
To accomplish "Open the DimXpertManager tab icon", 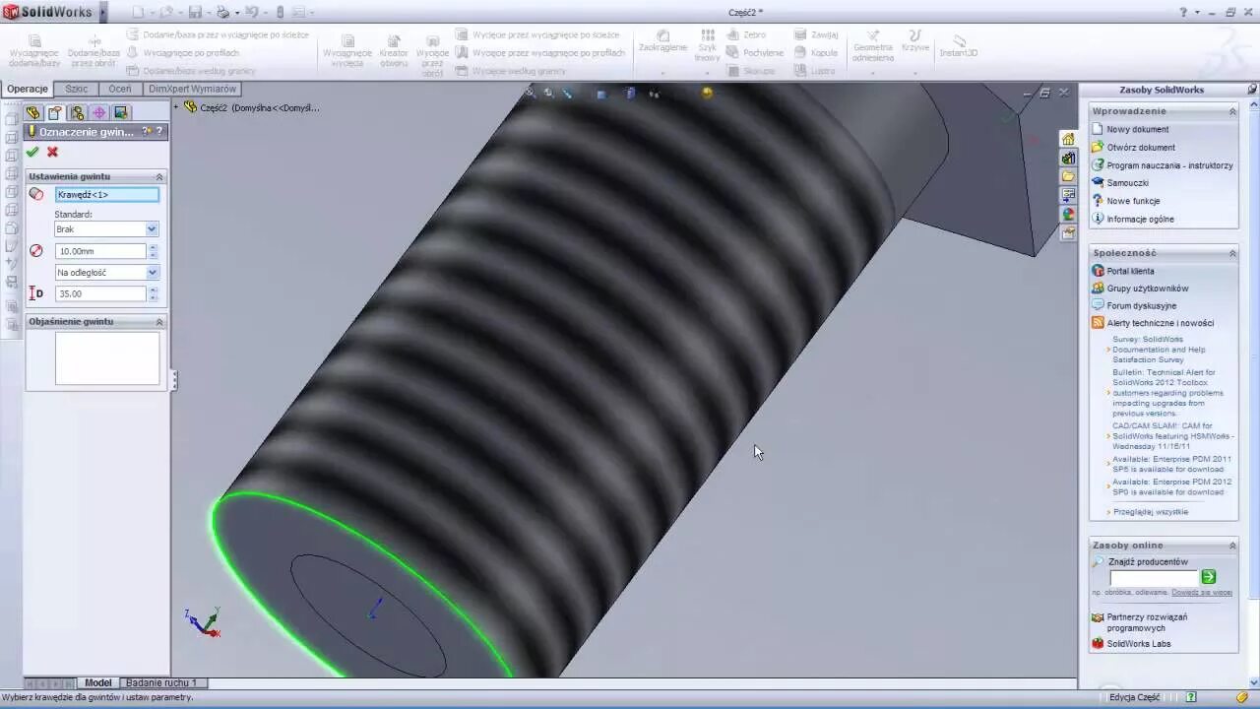I will [x=99, y=113].
